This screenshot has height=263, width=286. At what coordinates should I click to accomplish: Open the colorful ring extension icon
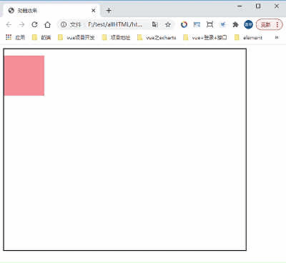[184, 24]
